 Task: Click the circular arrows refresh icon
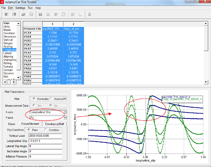56,14
